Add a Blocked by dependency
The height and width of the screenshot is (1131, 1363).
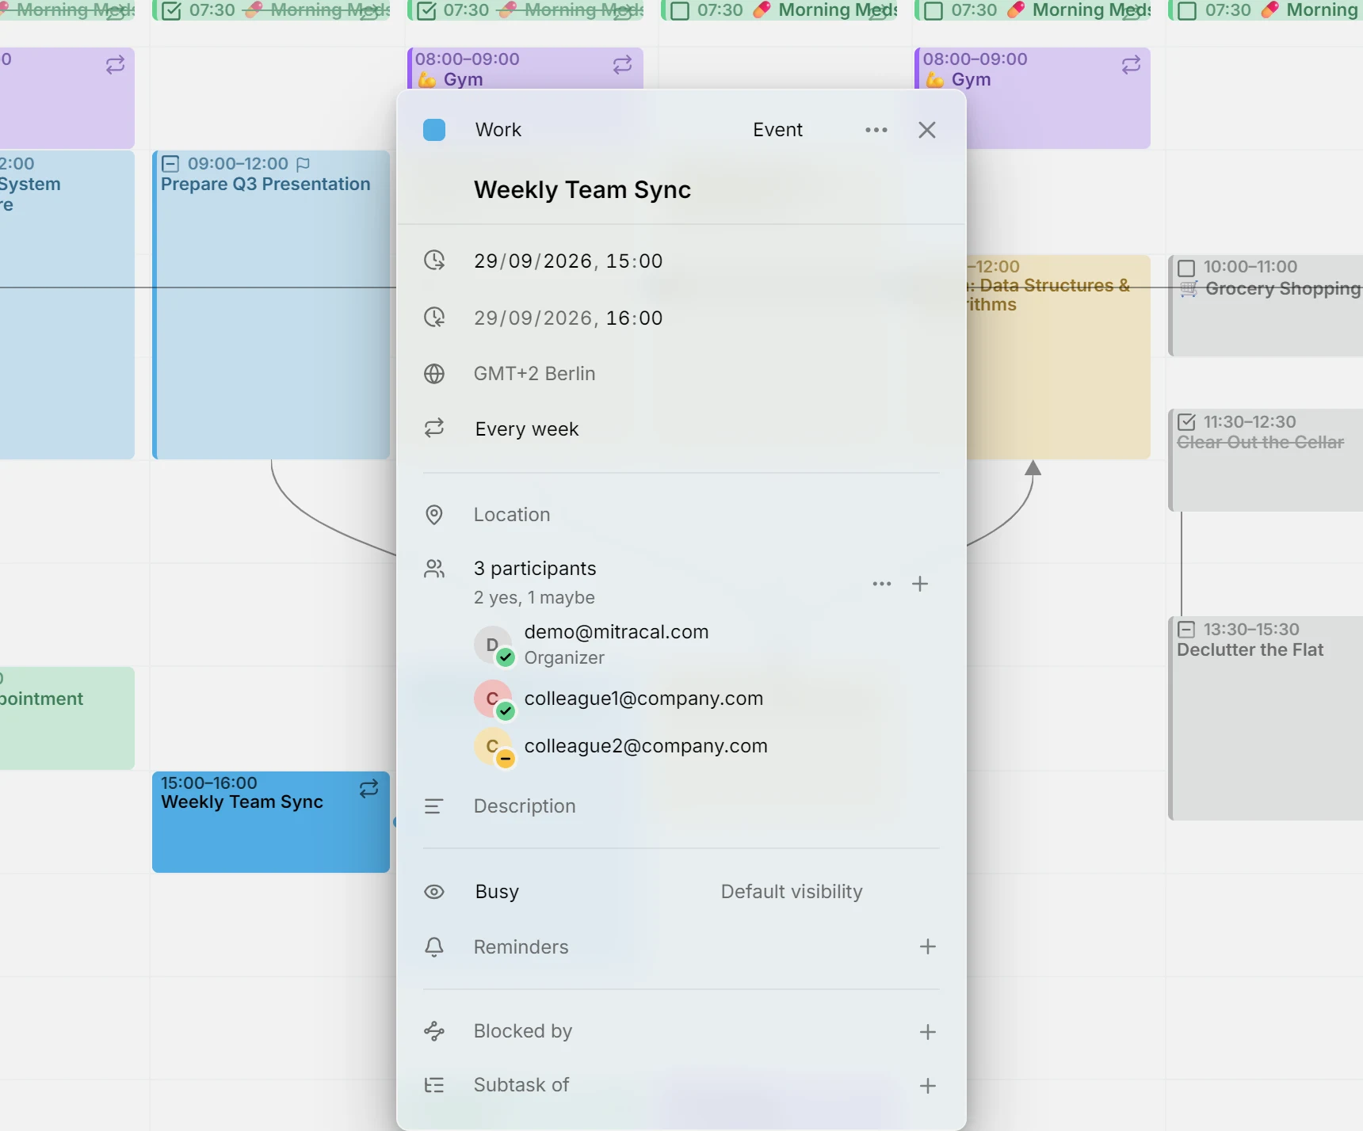pyautogui.click(x=928, y=1032)
